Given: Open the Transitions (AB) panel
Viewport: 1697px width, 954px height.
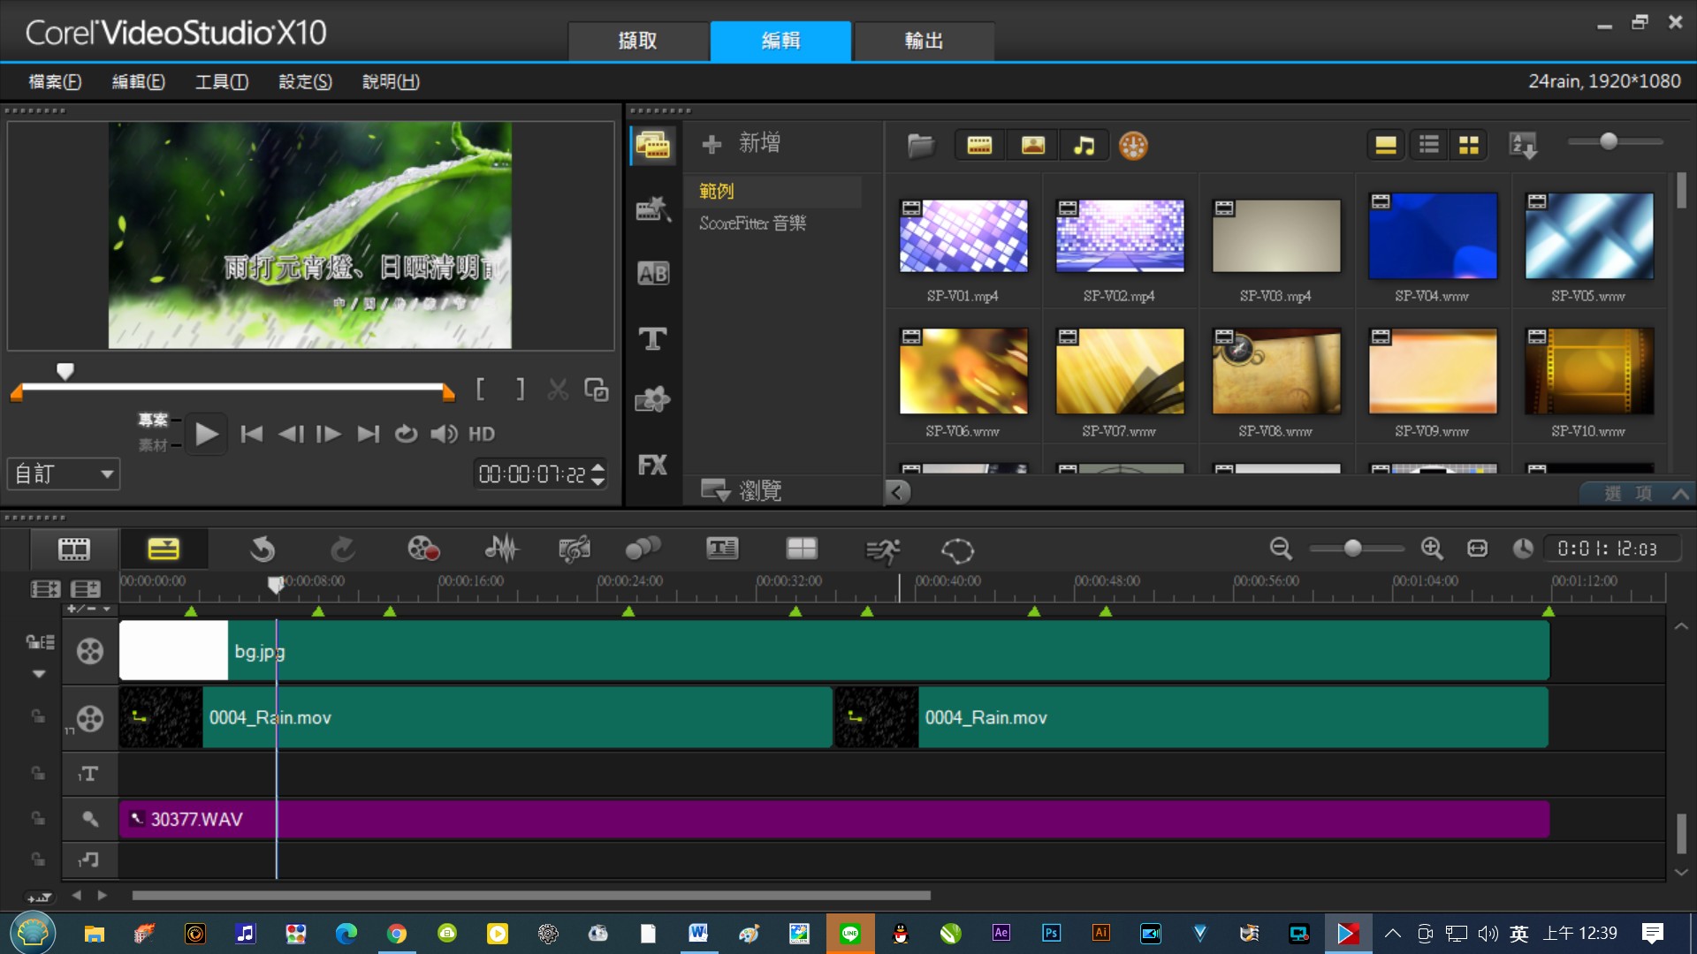Looking at the screenshot, I should (653, 274).
